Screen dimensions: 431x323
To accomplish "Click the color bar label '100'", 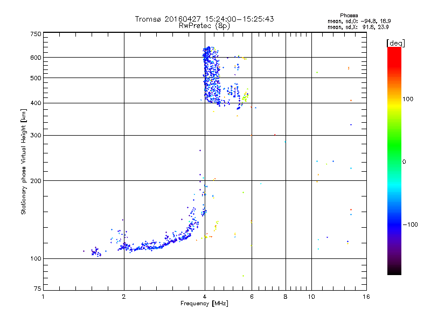I will [408, 99].
